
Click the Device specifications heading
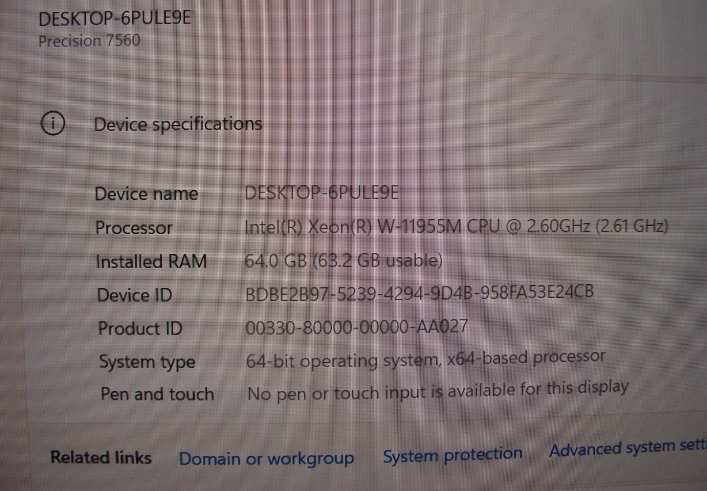tap(178, 124)
